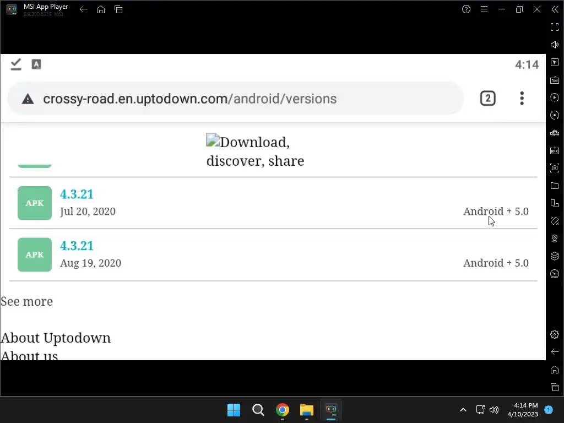Open Google Chrome from the taskbar
The image size is (564, 423).
pos(283,410)
